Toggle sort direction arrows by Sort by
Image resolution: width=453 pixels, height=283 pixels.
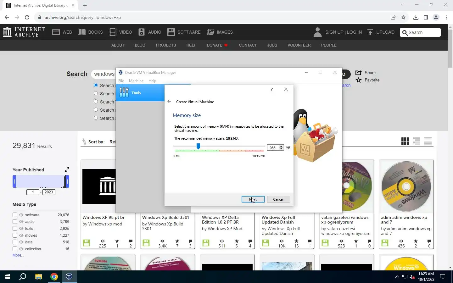tap(84, 142)
